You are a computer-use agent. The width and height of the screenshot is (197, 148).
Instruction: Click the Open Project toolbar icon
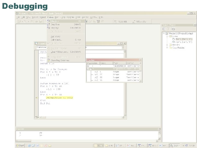pos(37,22)
